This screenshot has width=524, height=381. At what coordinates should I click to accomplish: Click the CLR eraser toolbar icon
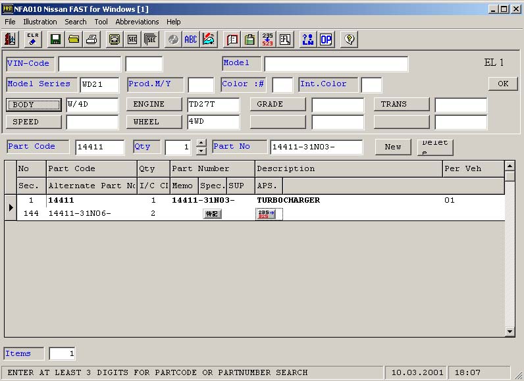point(34,39)
